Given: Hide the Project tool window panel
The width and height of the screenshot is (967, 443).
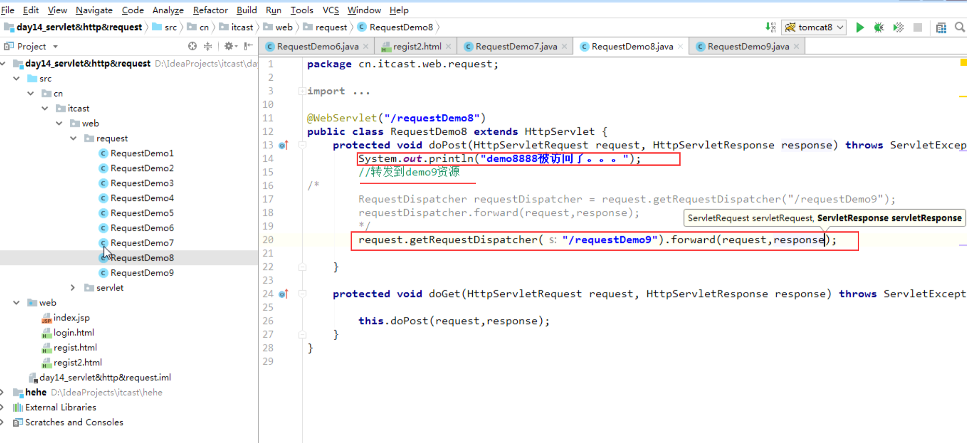Looking at the screenshot, I should click(249, 46).
